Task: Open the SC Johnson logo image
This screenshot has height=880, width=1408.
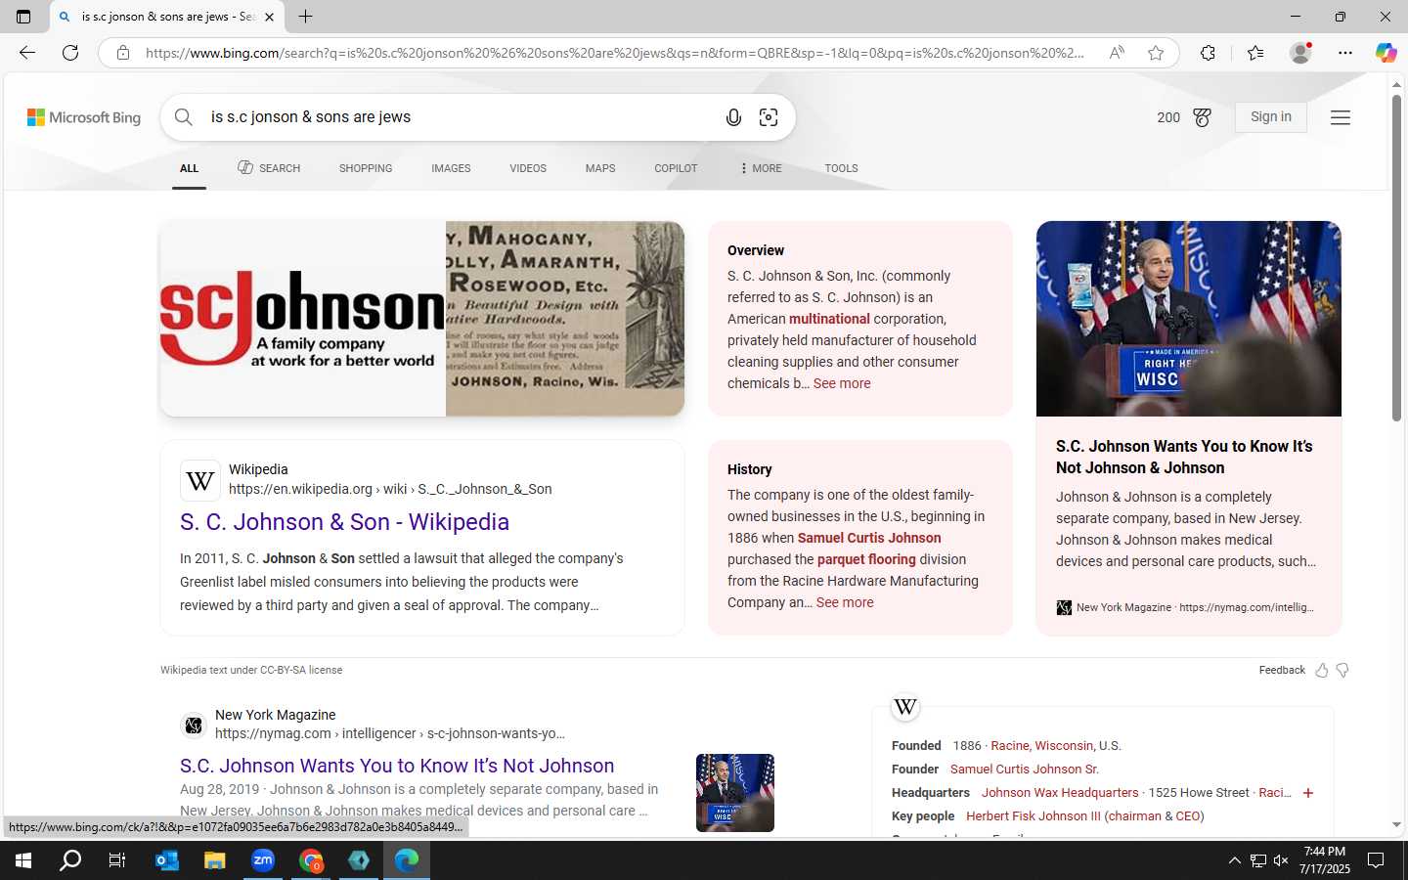Action: tap(303, 319)
